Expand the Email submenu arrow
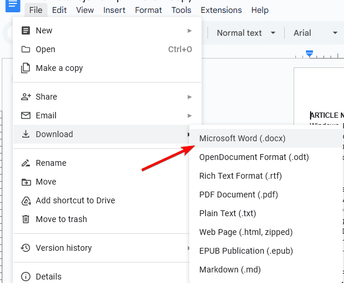344x283 pixels. [x=189, y=115]
